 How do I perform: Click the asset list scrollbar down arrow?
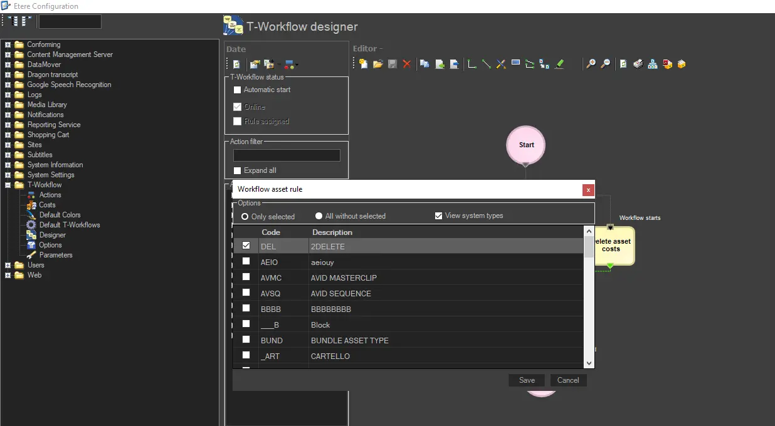click(x=589, y=363)
